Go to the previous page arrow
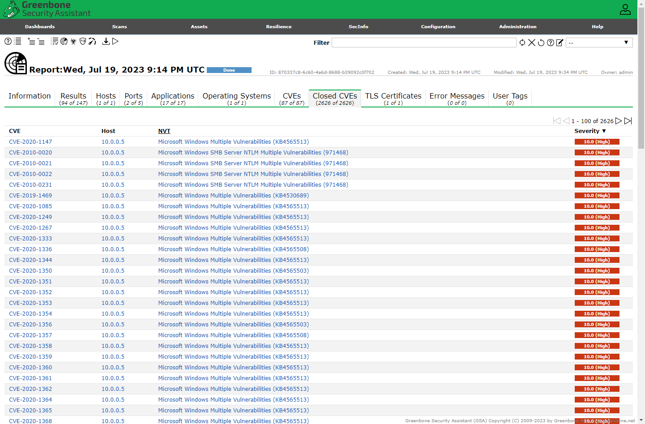 click(566, 121)
